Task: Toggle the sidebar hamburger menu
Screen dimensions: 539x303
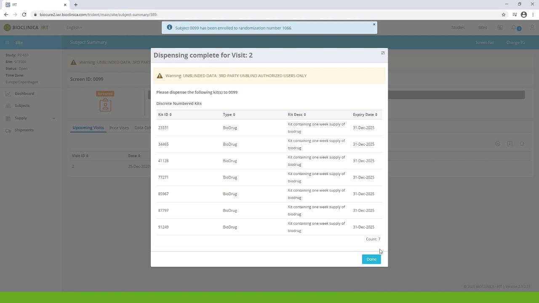Action: [x=7, y=43]
